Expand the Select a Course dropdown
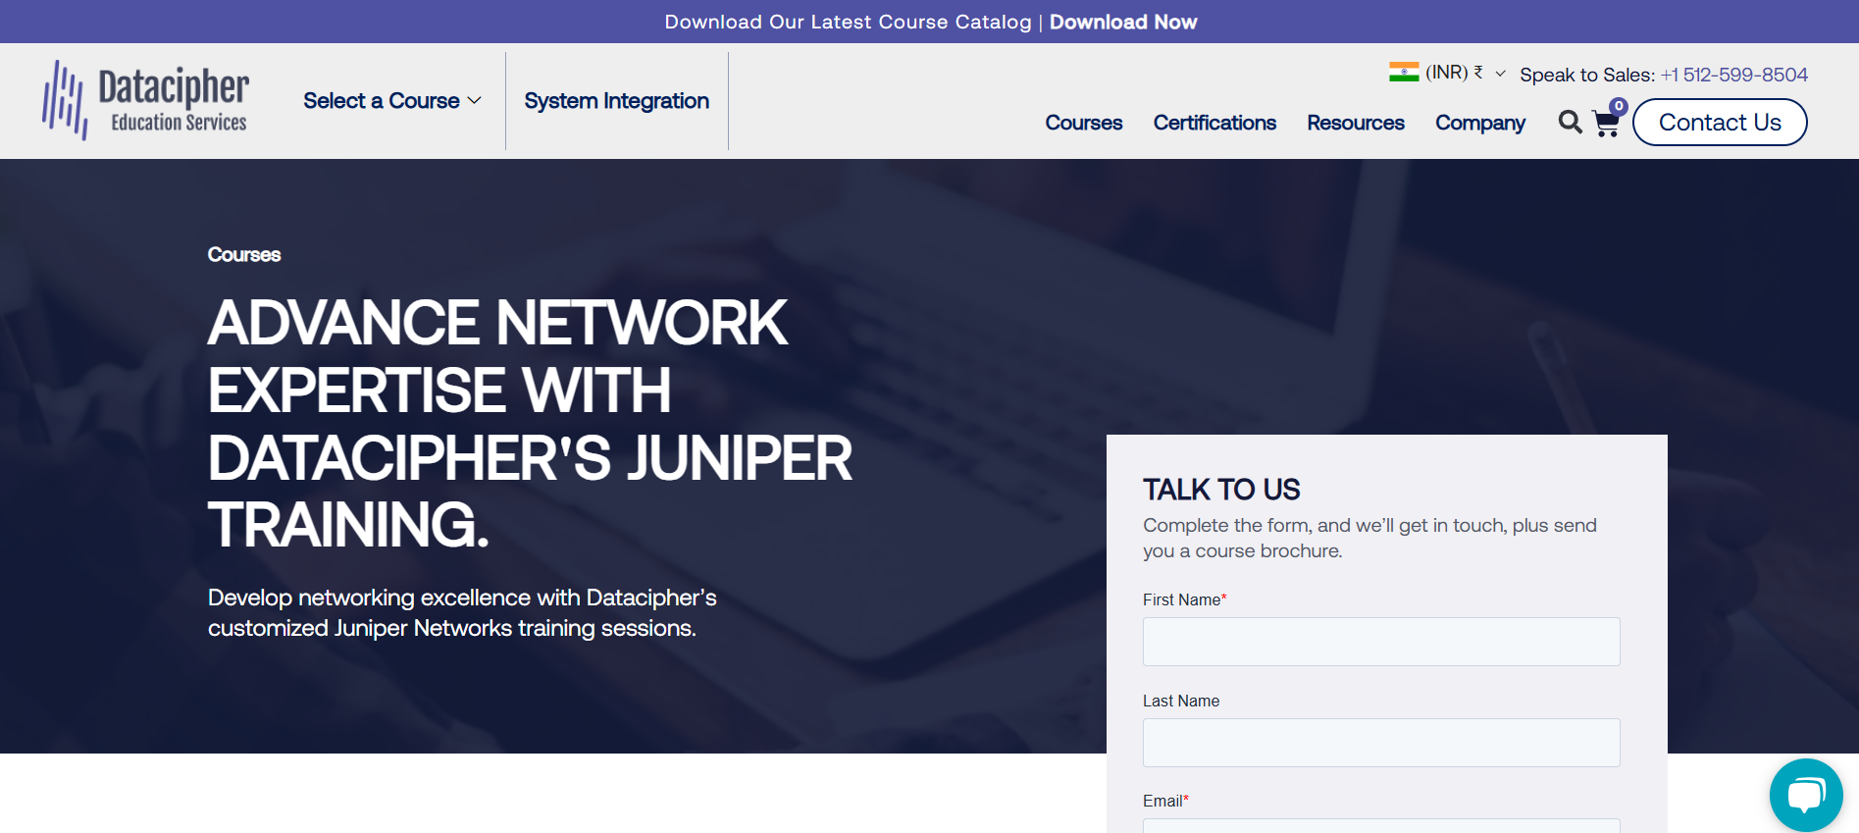Image resolution: width=1859 pixels, height=833 pixels. [392, 101]
